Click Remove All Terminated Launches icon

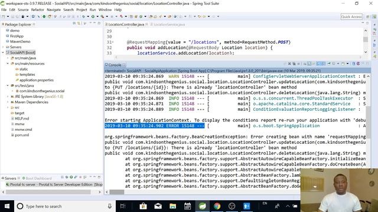coord(294,64)
